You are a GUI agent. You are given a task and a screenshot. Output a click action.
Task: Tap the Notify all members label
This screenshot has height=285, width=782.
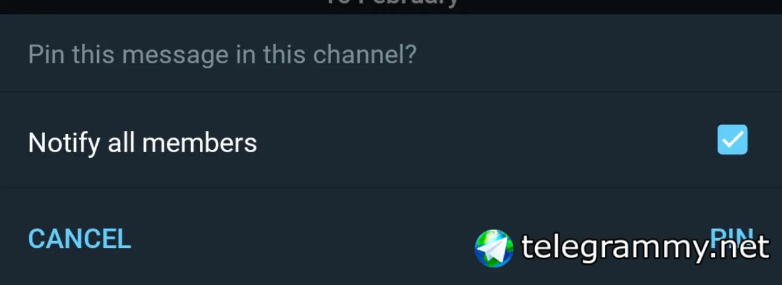[142, 142]
